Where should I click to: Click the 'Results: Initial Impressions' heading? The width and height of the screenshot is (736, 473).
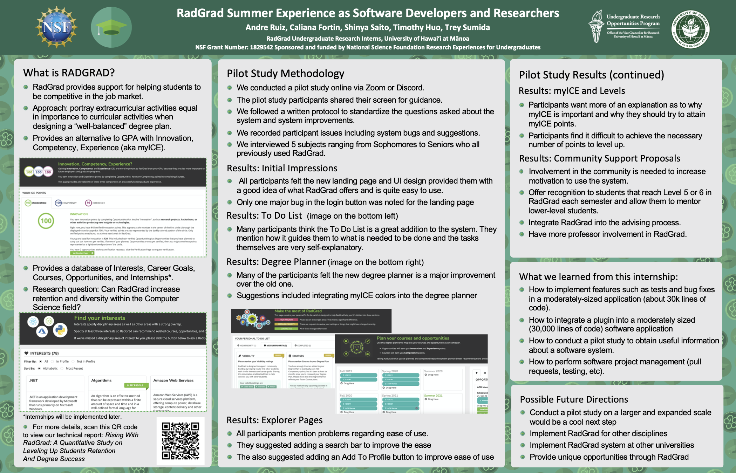282,168
